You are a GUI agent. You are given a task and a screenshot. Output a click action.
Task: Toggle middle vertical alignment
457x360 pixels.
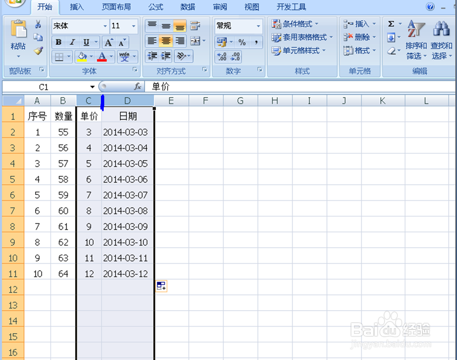(166, 26)
